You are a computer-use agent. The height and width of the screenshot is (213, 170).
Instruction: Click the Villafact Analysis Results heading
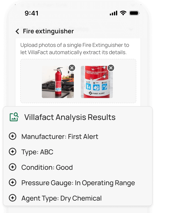click(x=70, y=117)
